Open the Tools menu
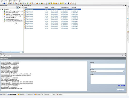 (x=6, y=1)
